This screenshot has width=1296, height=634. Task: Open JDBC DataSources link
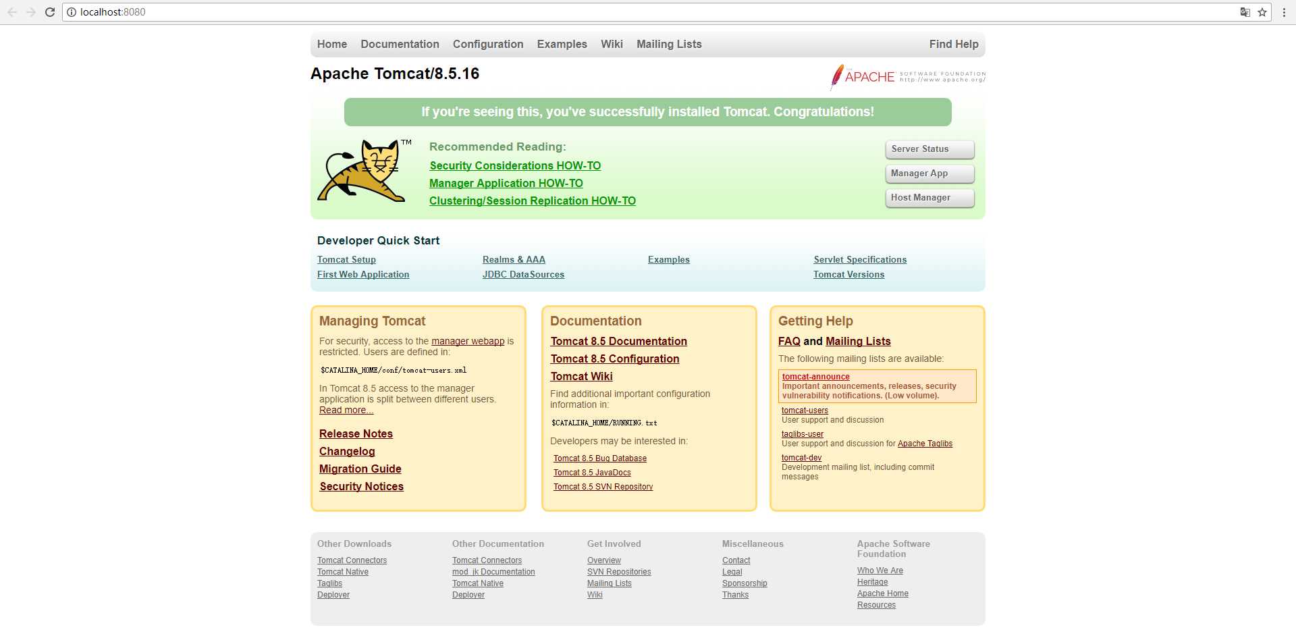point(523,275)
